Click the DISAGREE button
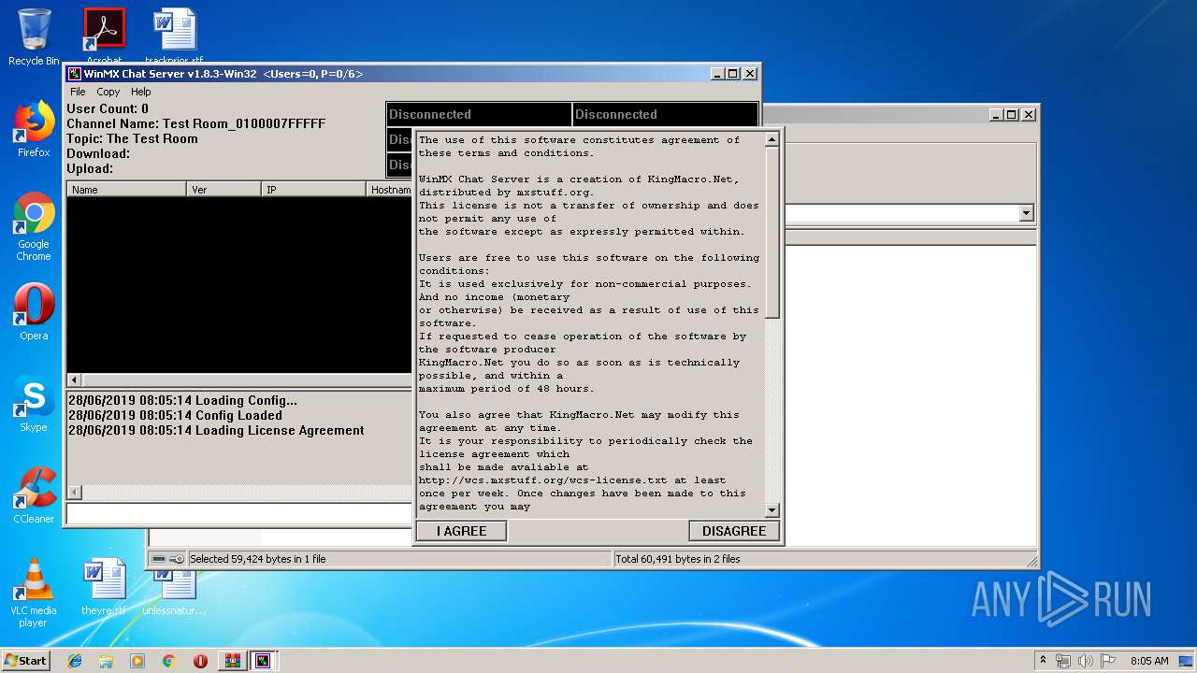The width and height of the screenshot is (1197, 673). pyautogui.click(x=734, y=531)
